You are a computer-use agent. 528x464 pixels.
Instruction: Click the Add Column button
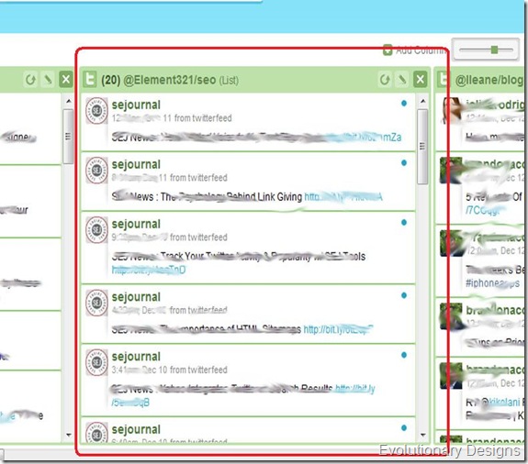coord(415,50)
